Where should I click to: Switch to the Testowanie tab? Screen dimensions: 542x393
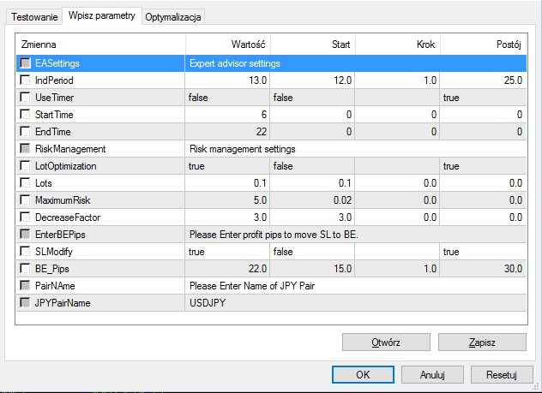[34, 17]
